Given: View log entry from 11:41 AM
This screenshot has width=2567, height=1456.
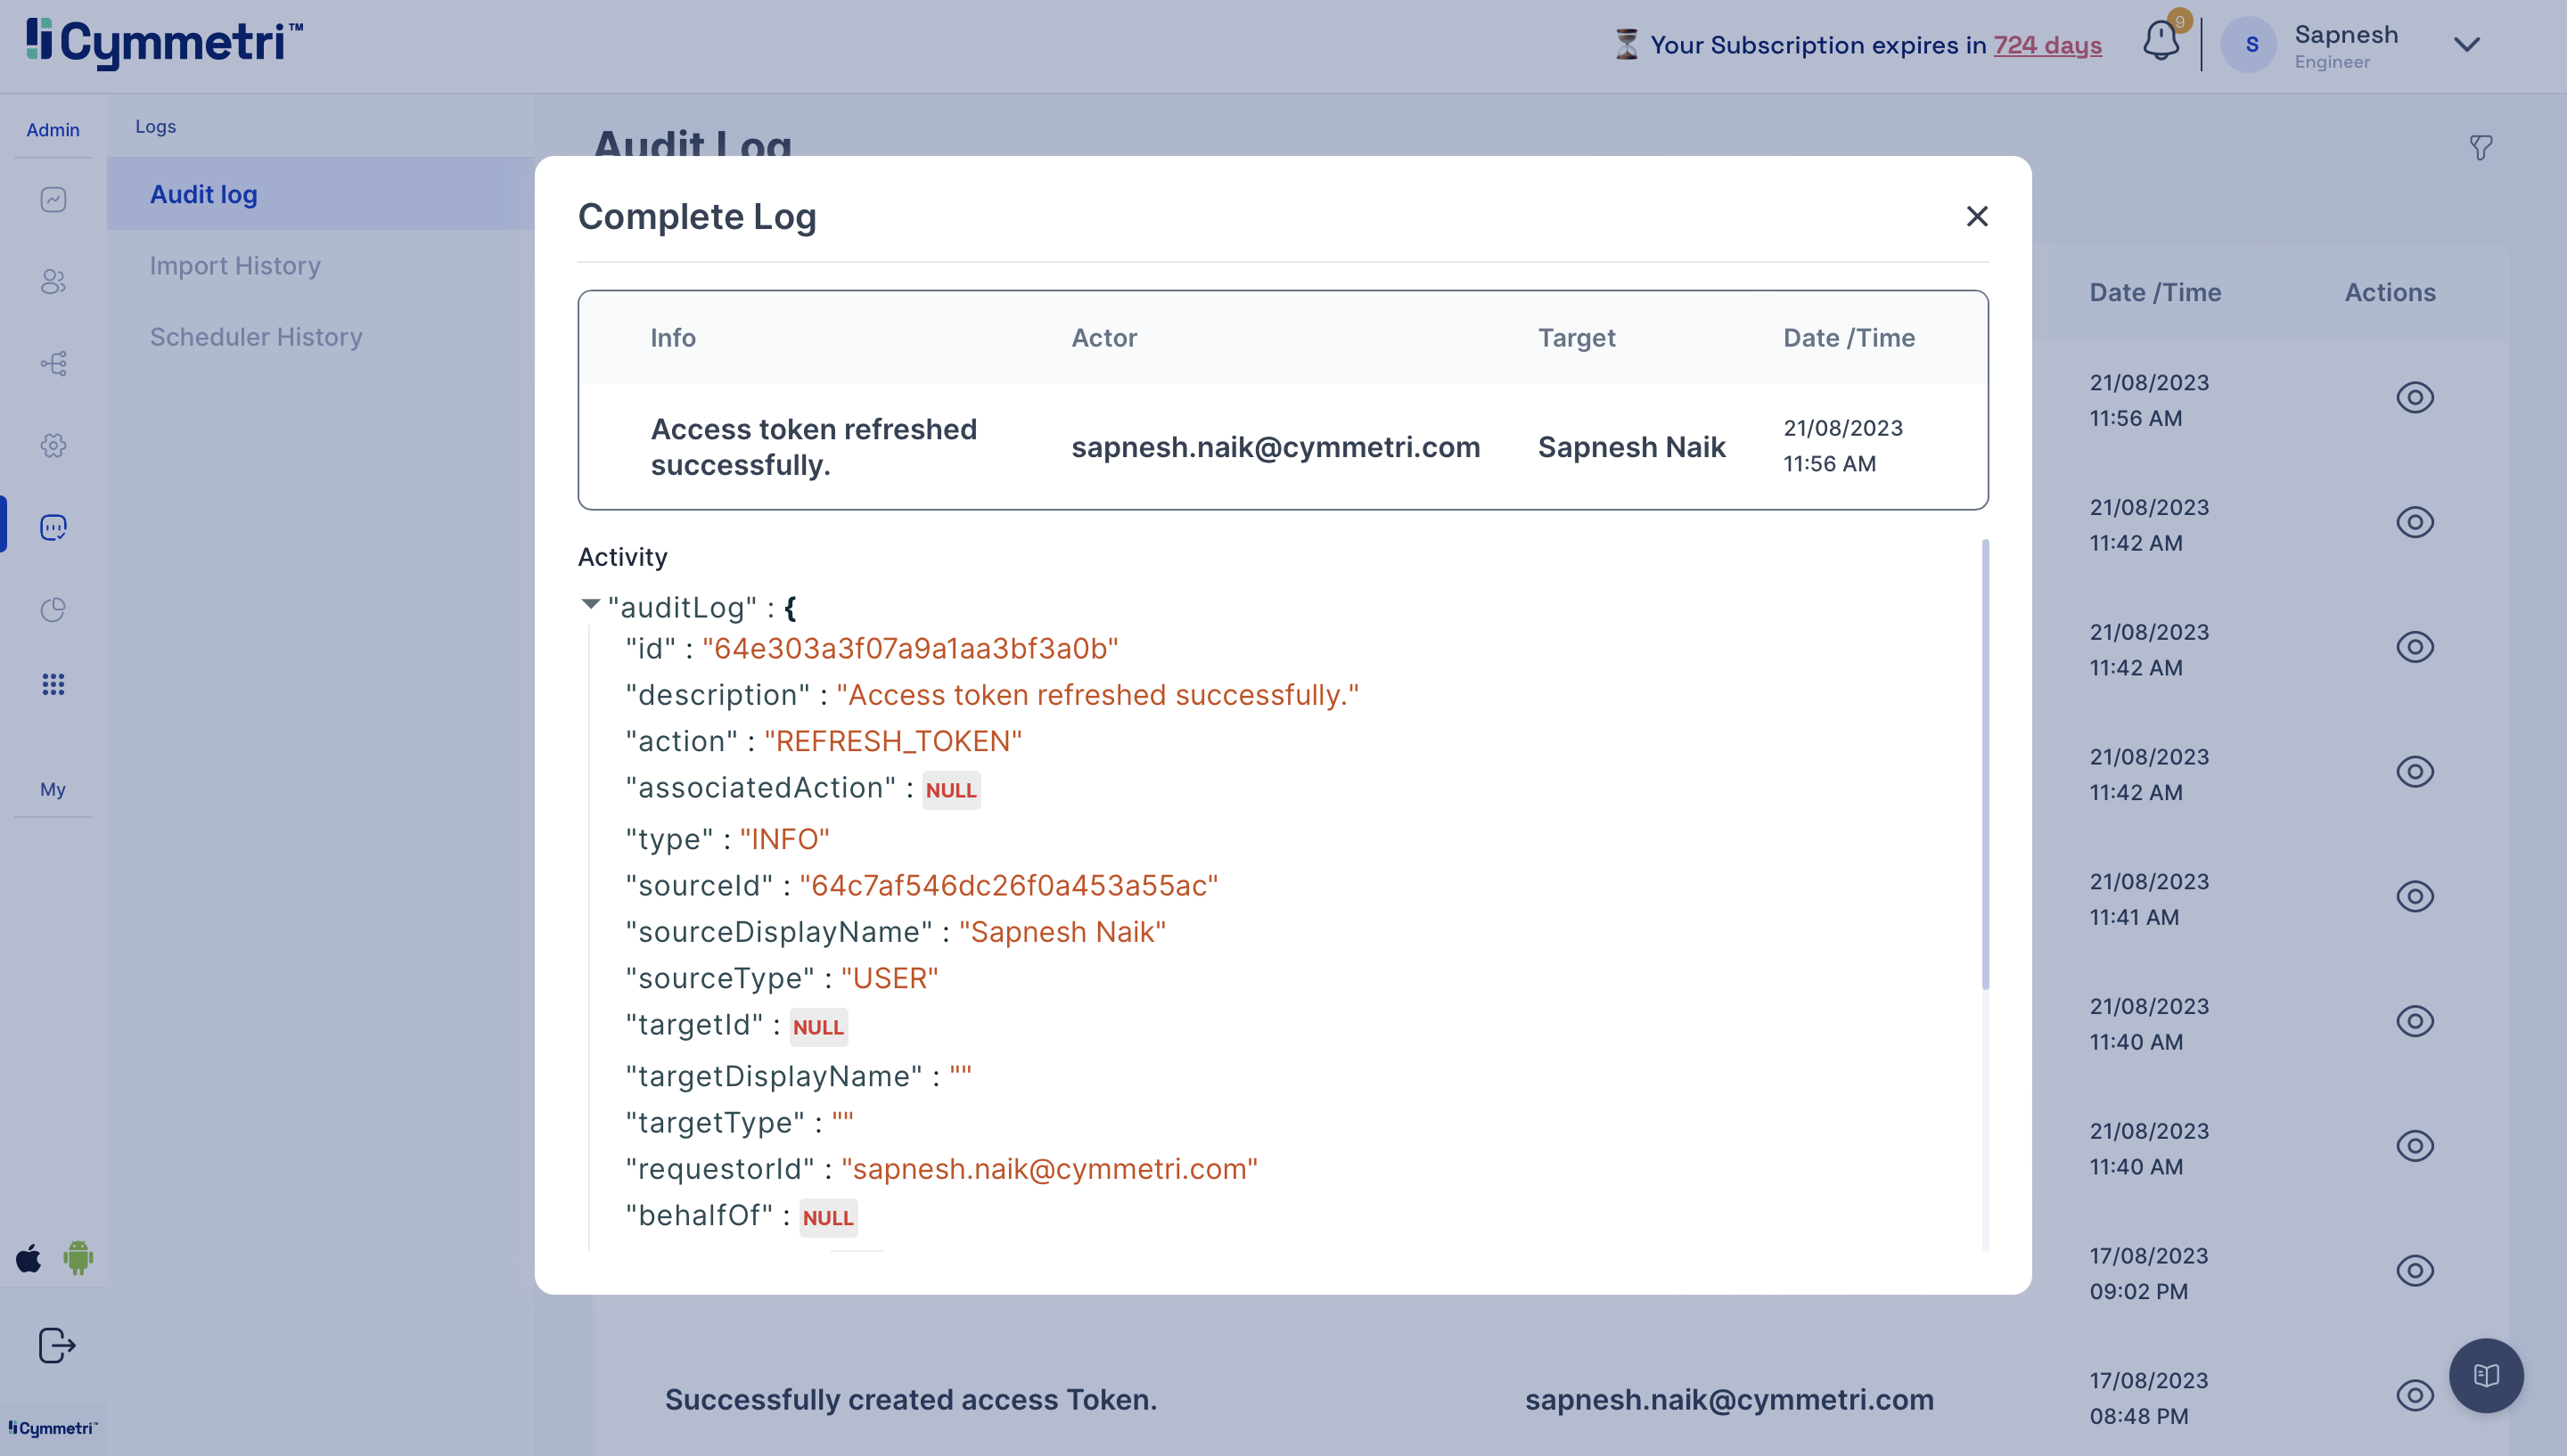Looking at the screenshot, I should coord(2414,896).
